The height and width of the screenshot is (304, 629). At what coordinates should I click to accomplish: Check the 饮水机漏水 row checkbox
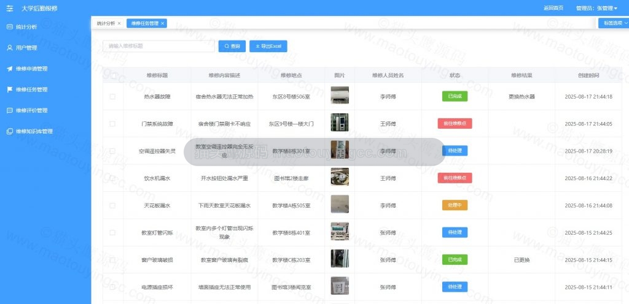113,178
